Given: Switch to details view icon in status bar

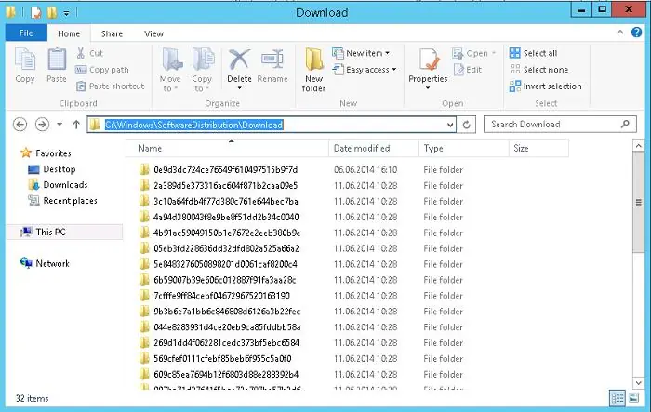Looking at the screenshot, I should coord(617,398).
